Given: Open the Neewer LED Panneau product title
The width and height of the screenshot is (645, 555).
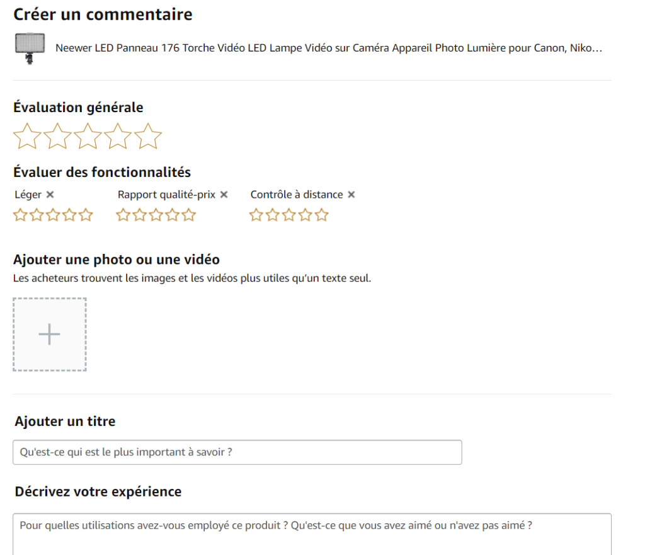Looking at the screenshot, I should tap(329, 48).
